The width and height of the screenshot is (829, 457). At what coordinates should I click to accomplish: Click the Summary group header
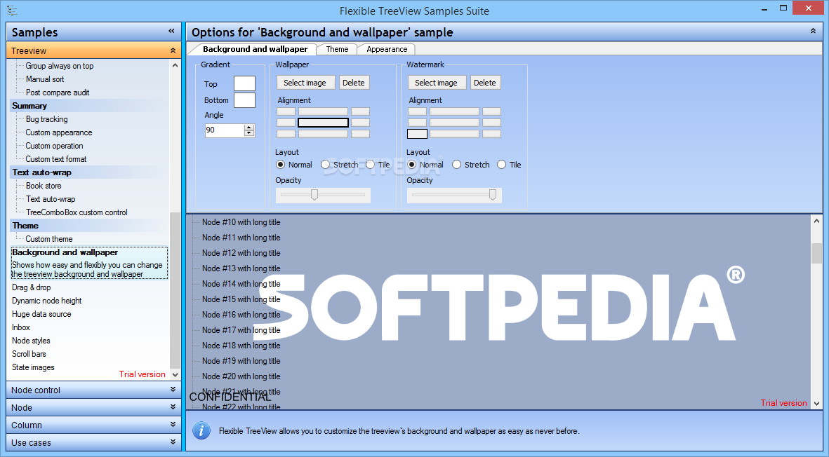click(x=89, y=106)
